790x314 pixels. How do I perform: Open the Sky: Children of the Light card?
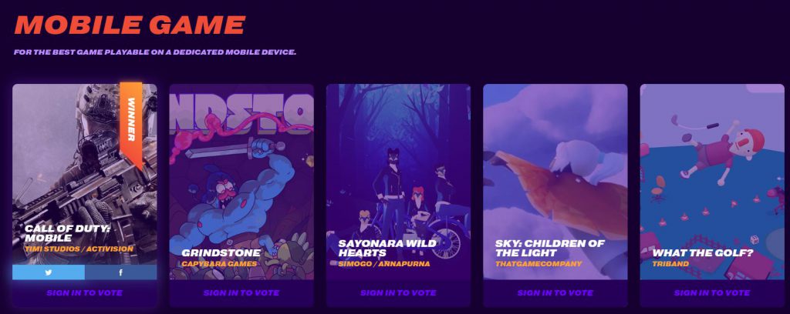coord(555,182)
